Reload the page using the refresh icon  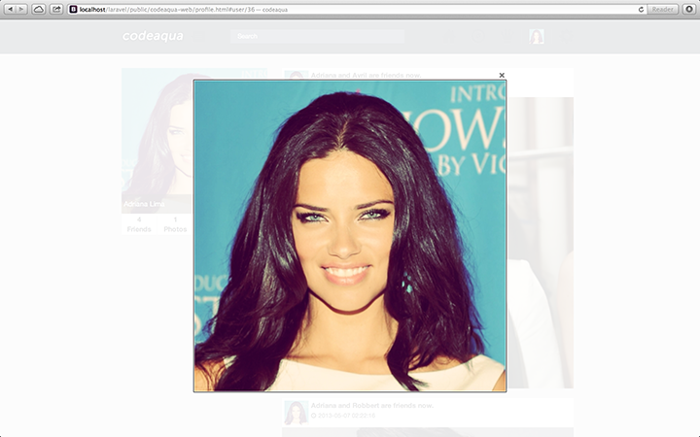tap(641, 9)
